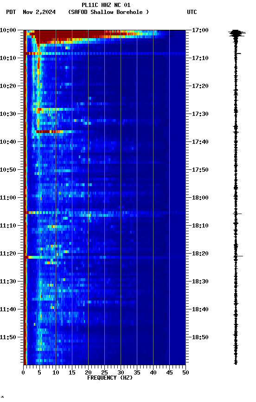Viewport: 256px width, 402px height.
Task: Click the 17:30 UTC time label
Action: [200, 114]
